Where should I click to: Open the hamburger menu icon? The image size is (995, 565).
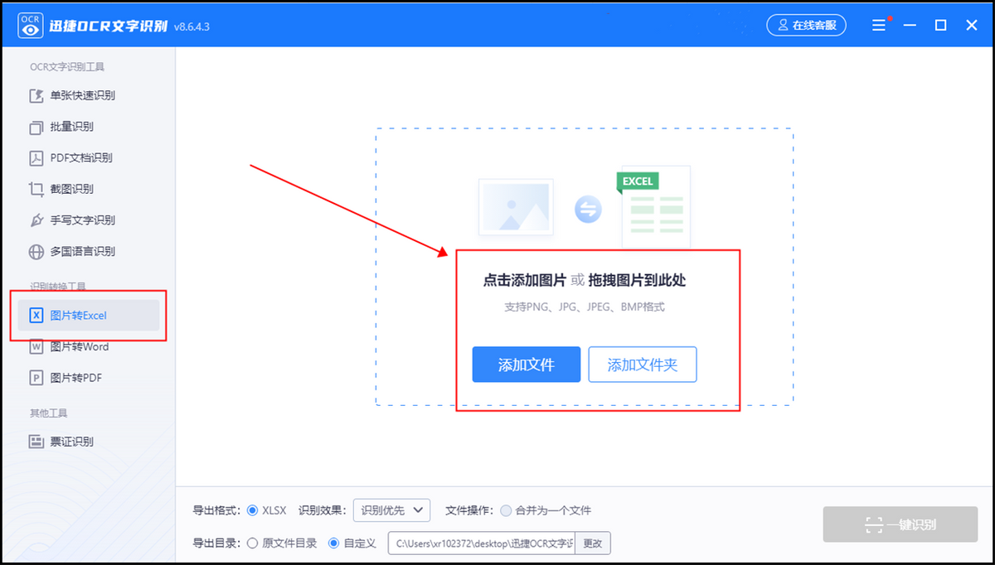(879, 26)
